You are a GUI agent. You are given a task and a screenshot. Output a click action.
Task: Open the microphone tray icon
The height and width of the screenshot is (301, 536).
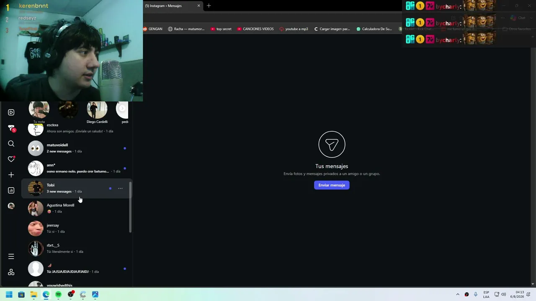(476, 294)
